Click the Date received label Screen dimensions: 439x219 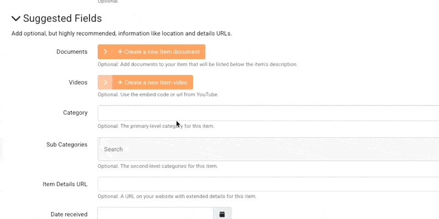(69, 214)
